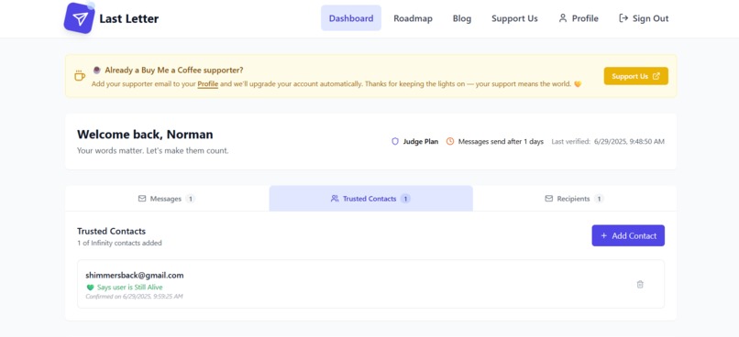Click the clock icon beside Messages send
Screen dimensions: 739x337
click(450, 141)
